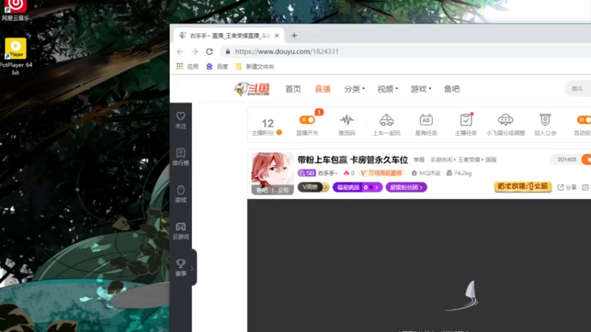Image resolution: width=591 pixels, height=332 pixels.
Task: Open 鱼吧 link on the avatar
Action: point(262,190)
